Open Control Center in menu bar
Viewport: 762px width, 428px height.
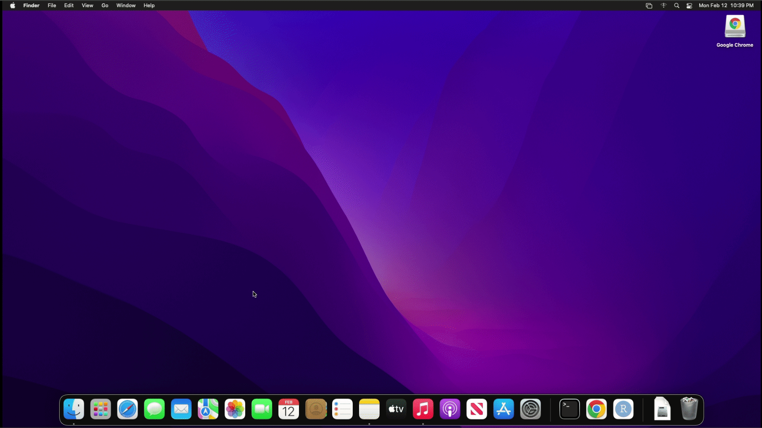[689, 5]
